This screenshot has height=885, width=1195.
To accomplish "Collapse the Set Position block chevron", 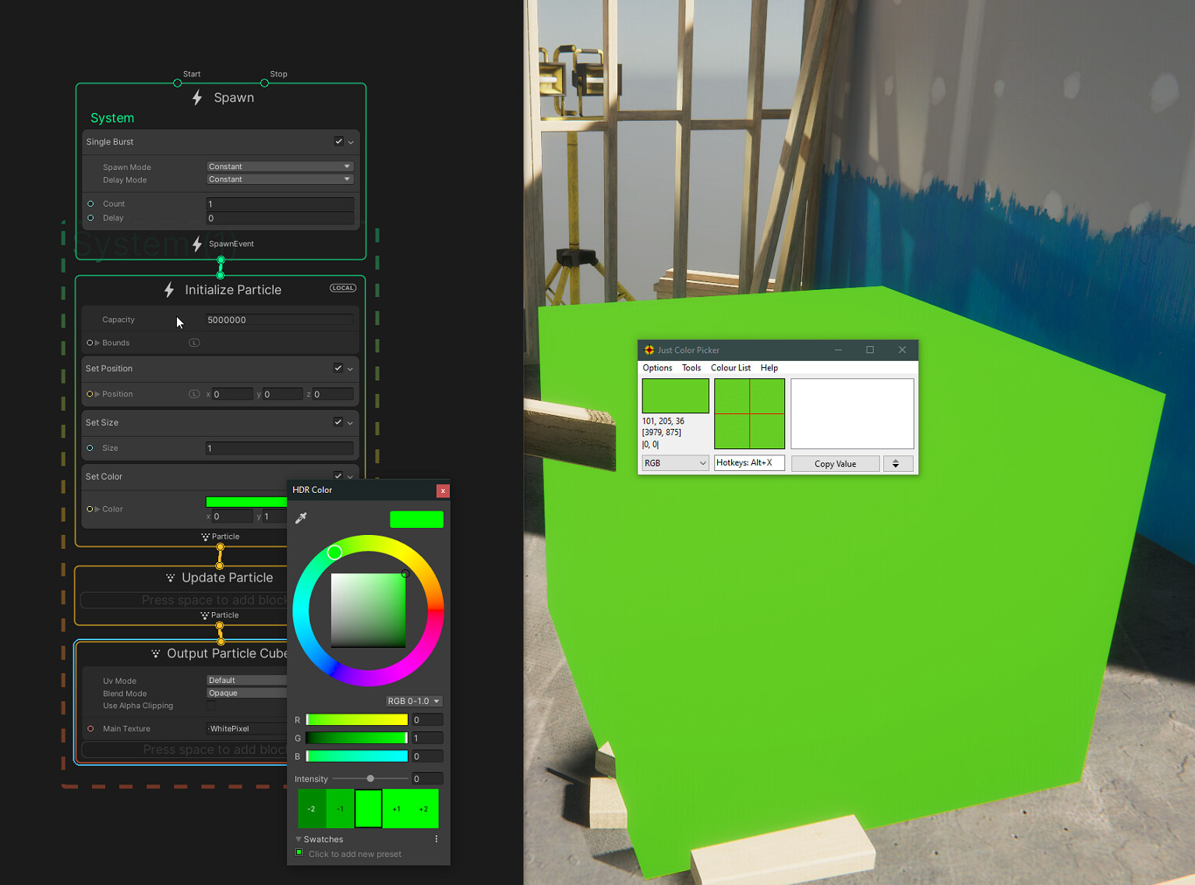I will 350,369.
